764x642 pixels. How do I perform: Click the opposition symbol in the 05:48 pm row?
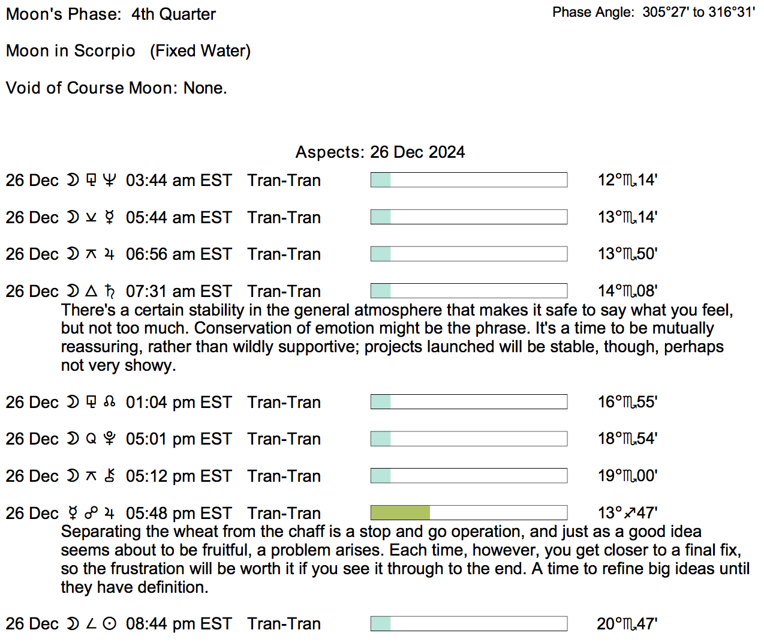coord(91,513)
